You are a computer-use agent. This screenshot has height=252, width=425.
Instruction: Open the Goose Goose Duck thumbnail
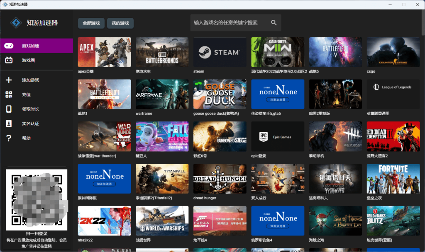click(x=220, y=94)
